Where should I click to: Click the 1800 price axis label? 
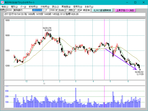[7, 20]
